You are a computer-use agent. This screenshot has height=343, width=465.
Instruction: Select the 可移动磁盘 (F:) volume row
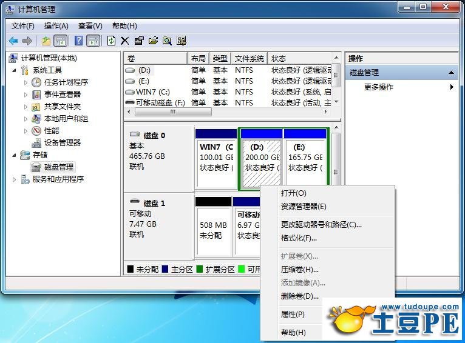228,103
